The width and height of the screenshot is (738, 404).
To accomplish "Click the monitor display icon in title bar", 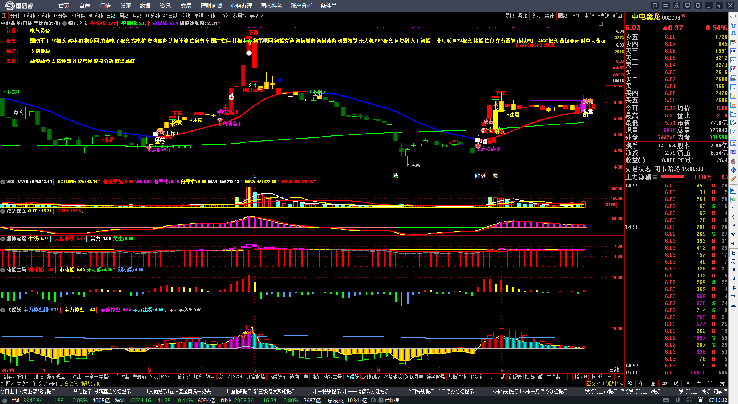I will (x=687, y=5).
